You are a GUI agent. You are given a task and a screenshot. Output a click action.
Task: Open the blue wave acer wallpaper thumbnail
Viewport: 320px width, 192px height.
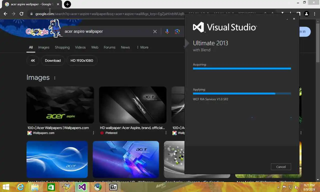(x=57, y=159)
